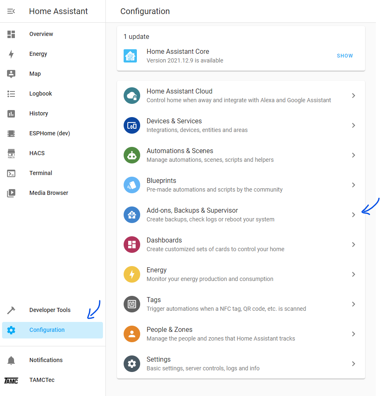380x396 pixels.
Task: Click the yellow Energy configuration icon
Action: click(x=132, y=274)
